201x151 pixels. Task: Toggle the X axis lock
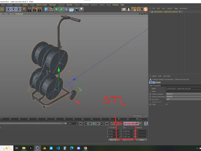coord(8,9)
